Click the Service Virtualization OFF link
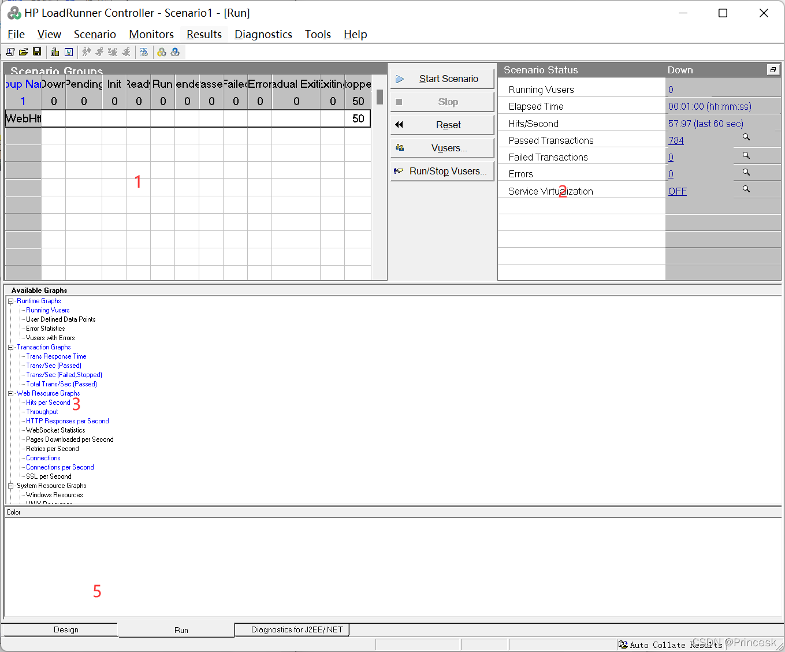Viewport: 785px width, 652px height. click(678, 191)
